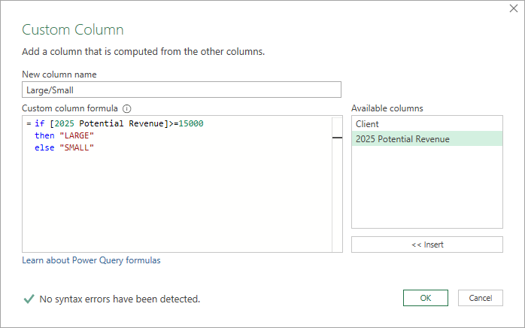Click the "No syntax errors" status message

120,299
